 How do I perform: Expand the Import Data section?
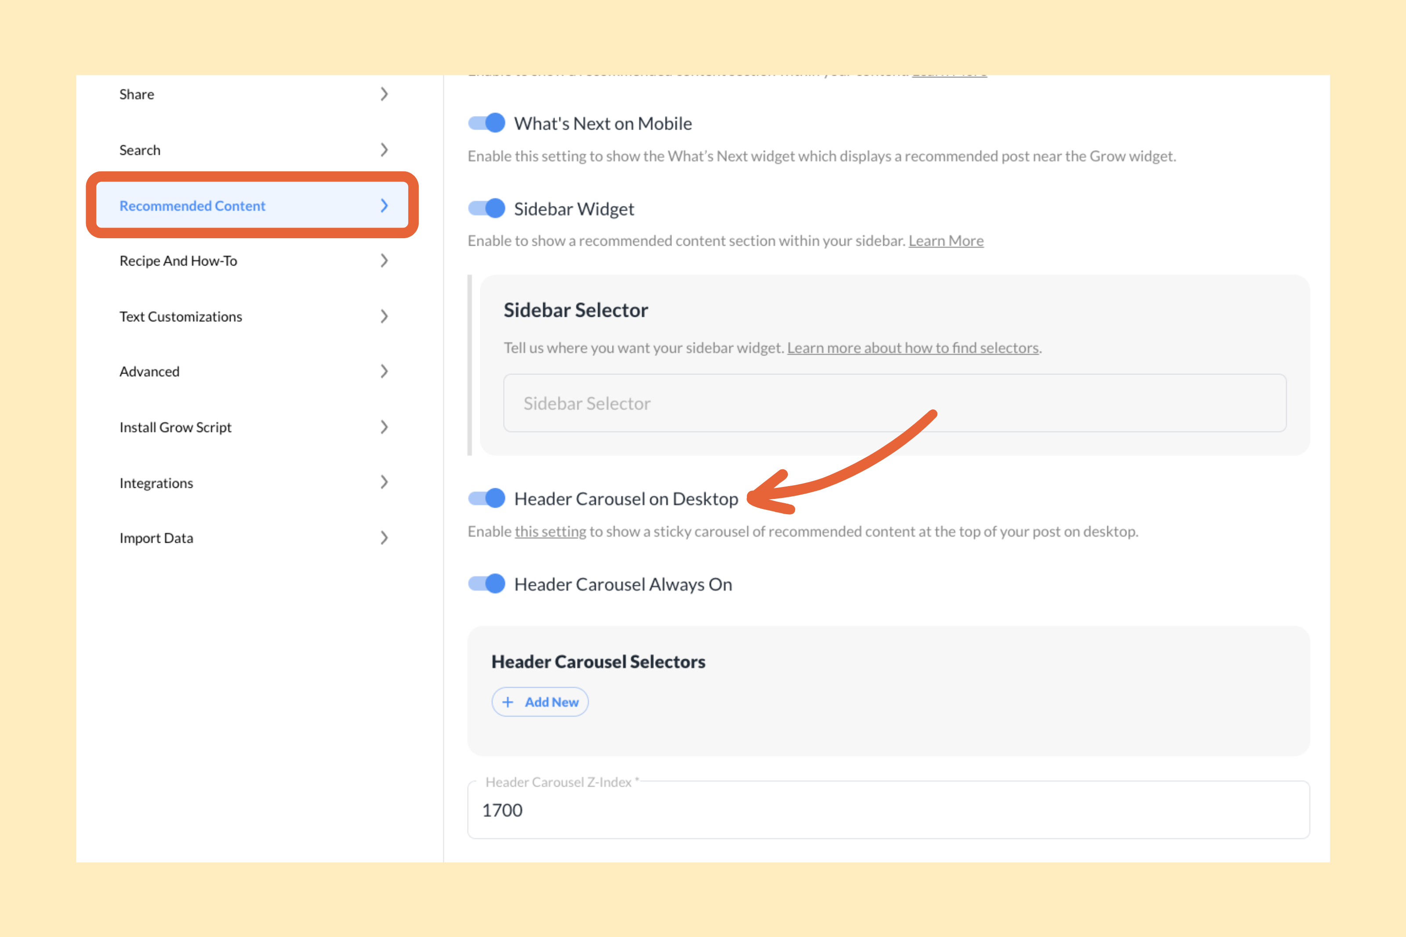(384, 537)
